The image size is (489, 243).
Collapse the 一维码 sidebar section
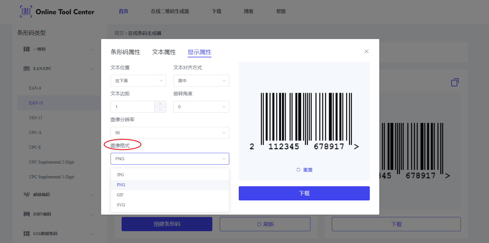[93, 49]
